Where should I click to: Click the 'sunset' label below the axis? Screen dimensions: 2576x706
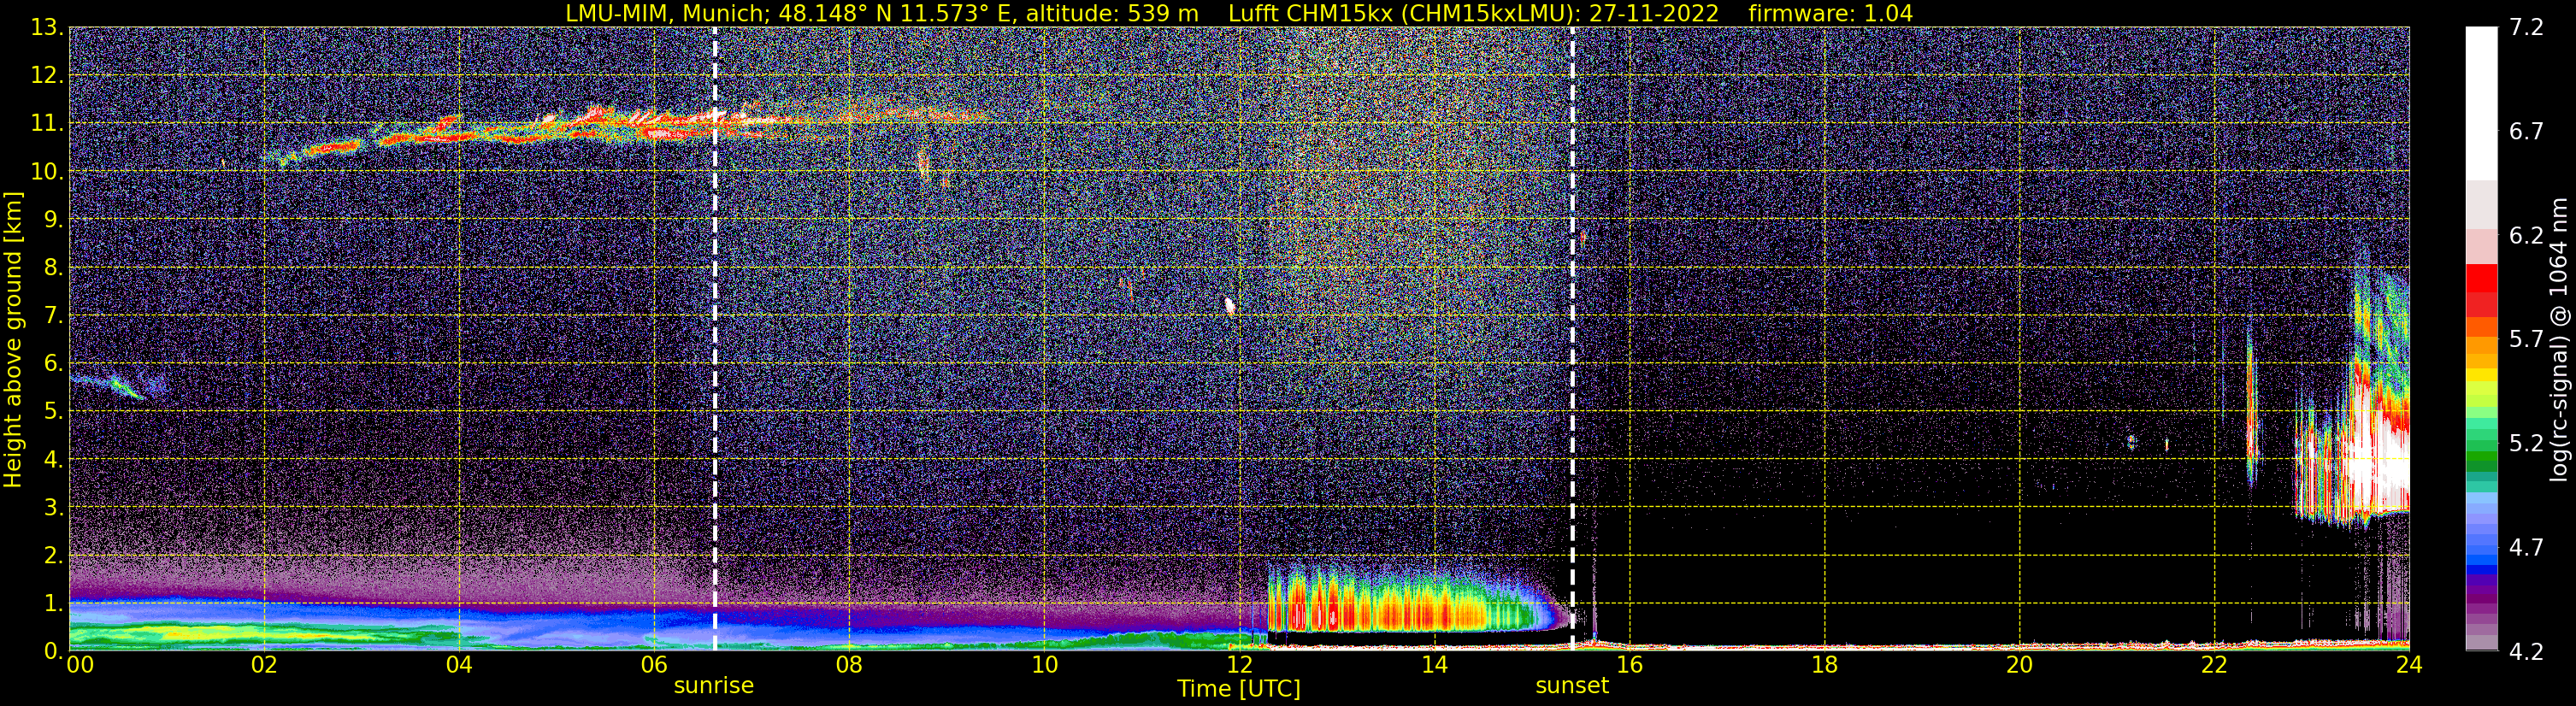click(1572, 686)
